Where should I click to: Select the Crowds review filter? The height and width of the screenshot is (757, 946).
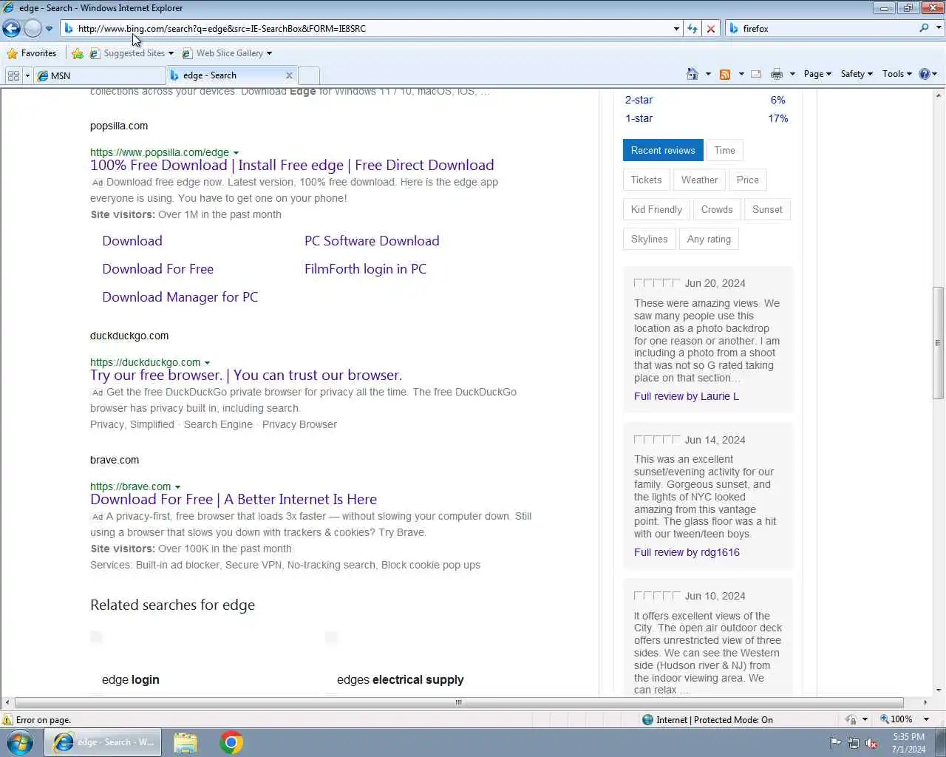(x=717, y=209)
